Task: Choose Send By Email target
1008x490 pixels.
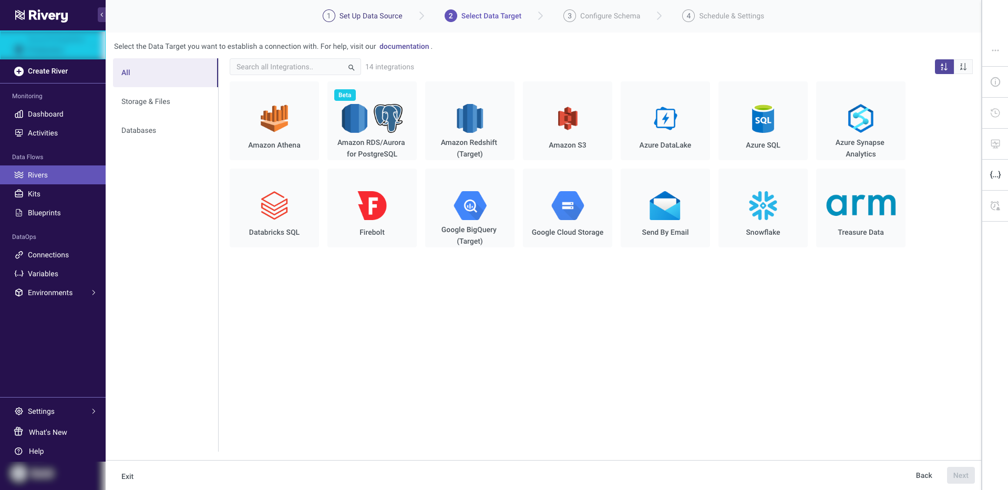Action: (665, 208)
